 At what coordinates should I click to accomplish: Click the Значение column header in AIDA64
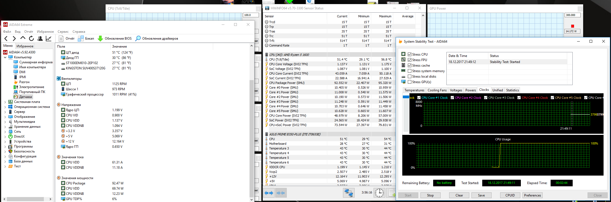click(120, 47)
